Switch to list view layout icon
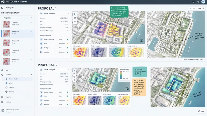207x116 pixels. (x=194, y=8)
